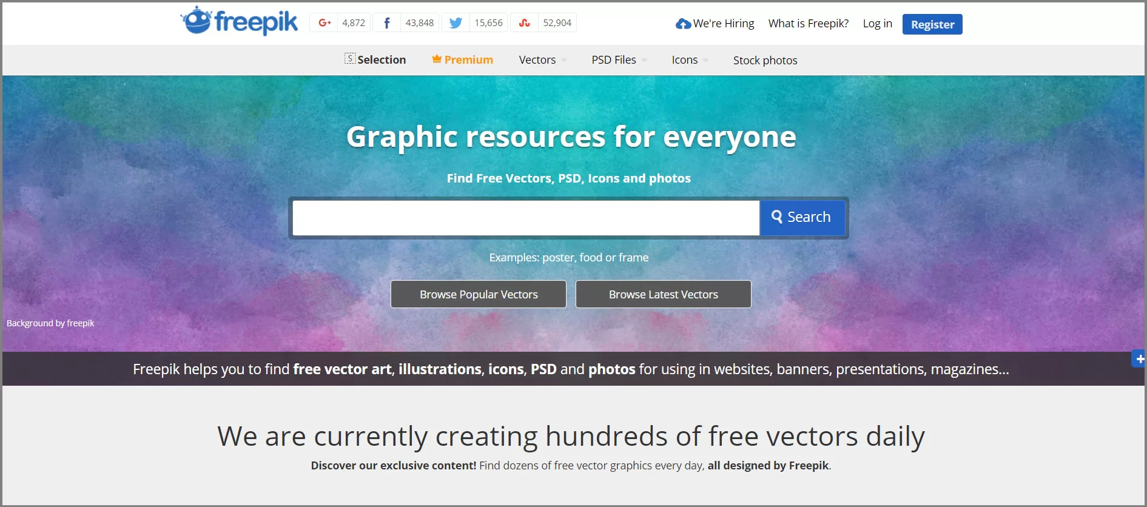Click the Background by freepik credit
1147x507 pixels.
click(x=50, y=323)
